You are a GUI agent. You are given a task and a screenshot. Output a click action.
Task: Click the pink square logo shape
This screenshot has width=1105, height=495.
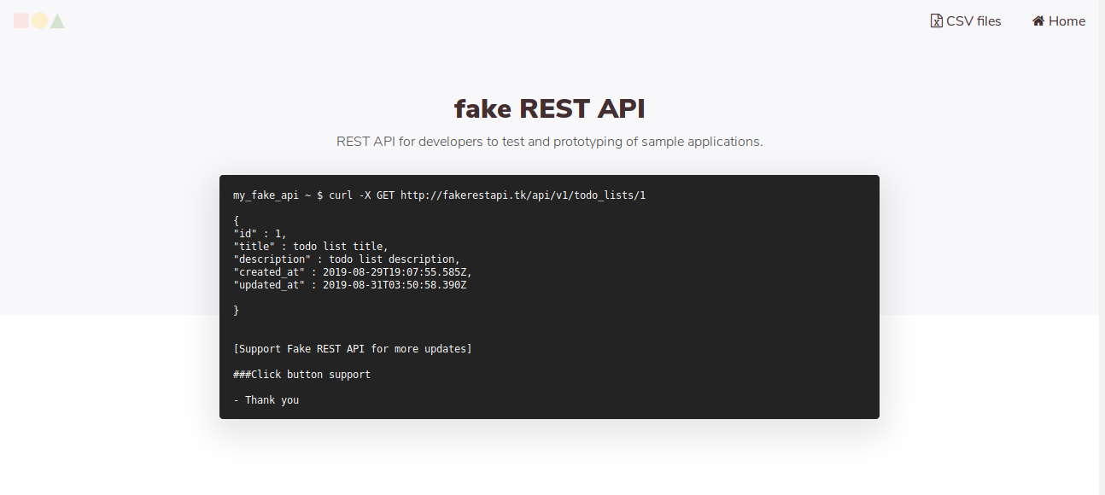click(23, 20)
